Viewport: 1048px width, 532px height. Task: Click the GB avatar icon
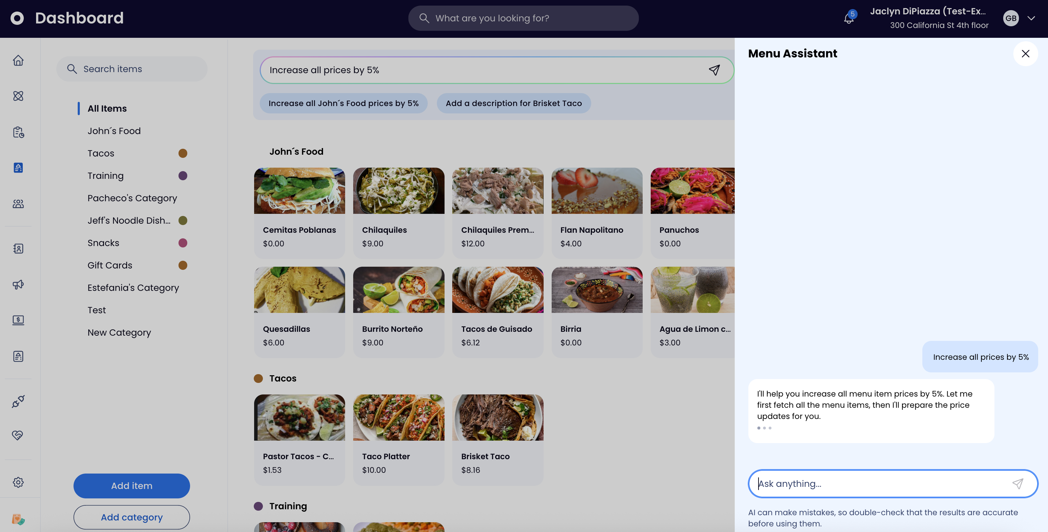click(1011, 18)
